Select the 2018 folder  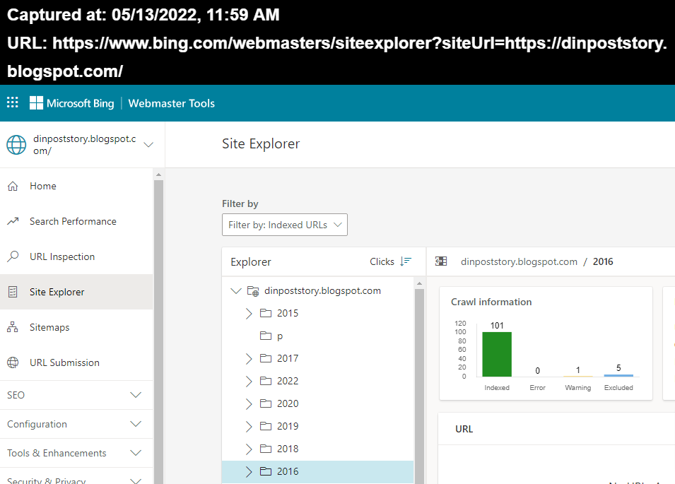coord(288,449)
